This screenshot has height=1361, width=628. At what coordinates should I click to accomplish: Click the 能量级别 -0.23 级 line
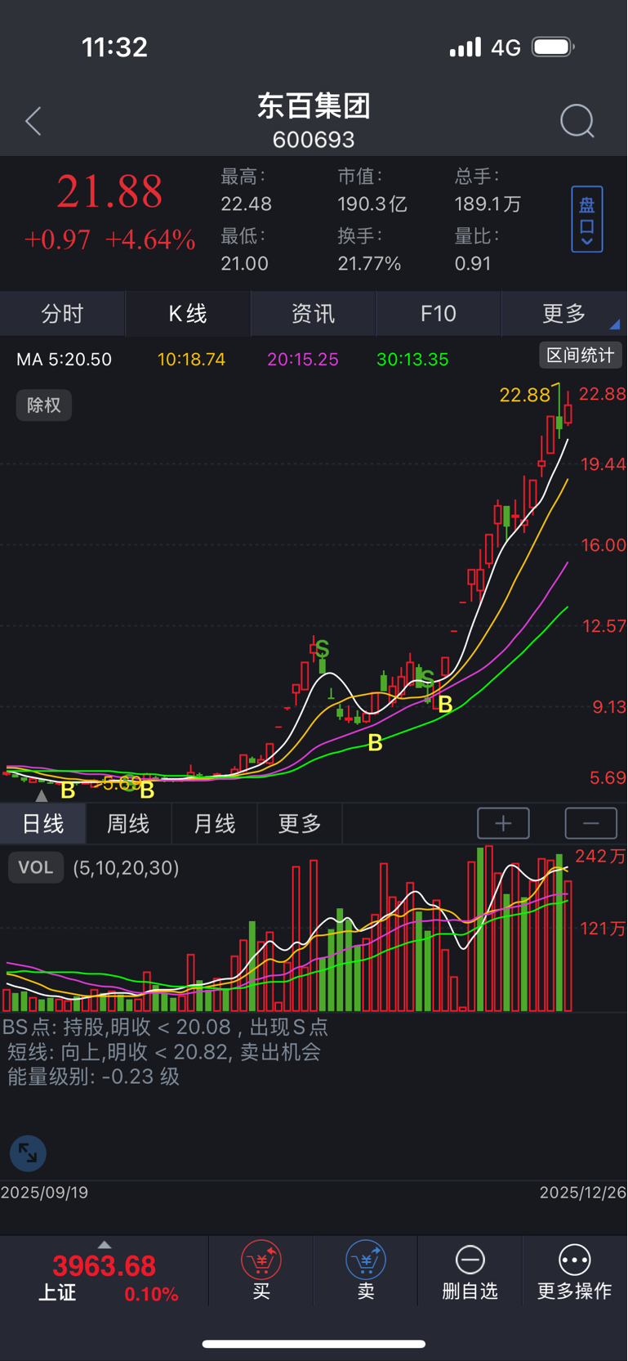point(93,1077)
